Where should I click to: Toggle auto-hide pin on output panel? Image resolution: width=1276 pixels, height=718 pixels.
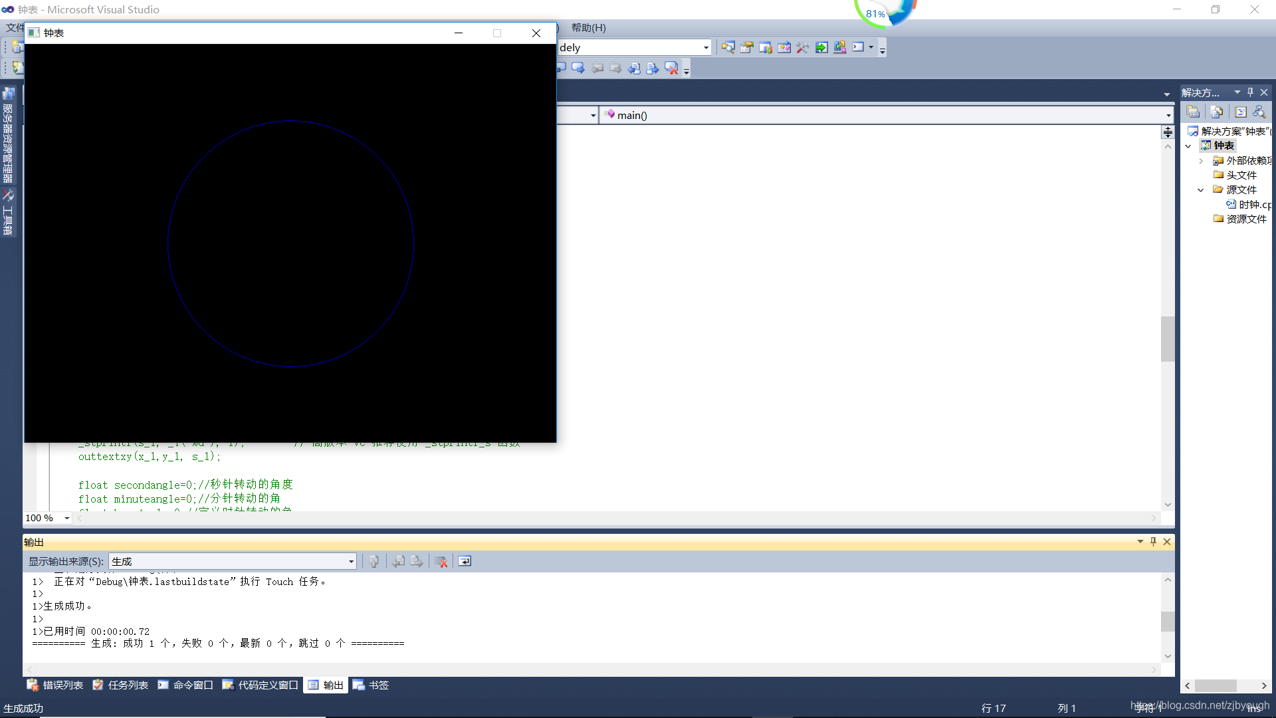[x=1153, y=542]
